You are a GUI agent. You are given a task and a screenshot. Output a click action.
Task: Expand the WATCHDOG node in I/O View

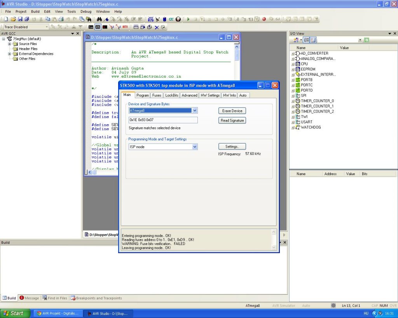coord(293,127)
